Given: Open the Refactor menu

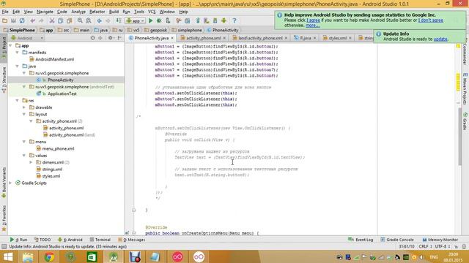Looking at the screenshot, I should (97, 12).
